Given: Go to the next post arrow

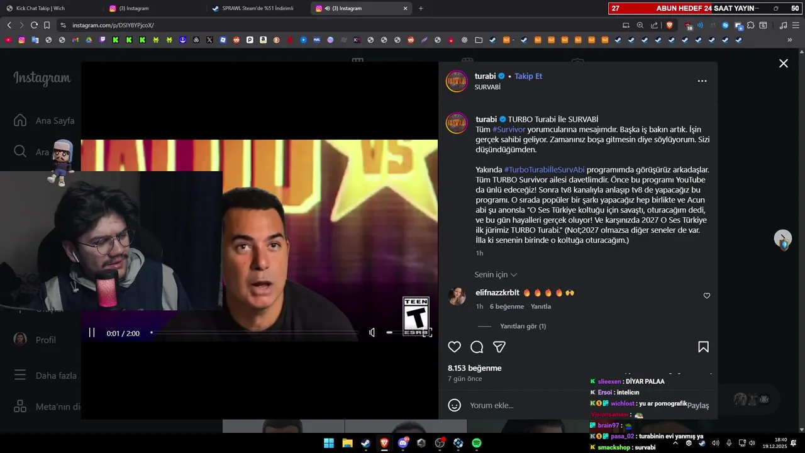Looking at the screenshot, I should click(782, 238).
